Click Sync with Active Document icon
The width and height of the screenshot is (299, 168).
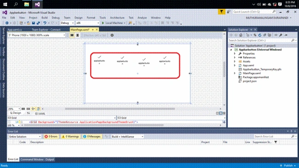(255, 35)
